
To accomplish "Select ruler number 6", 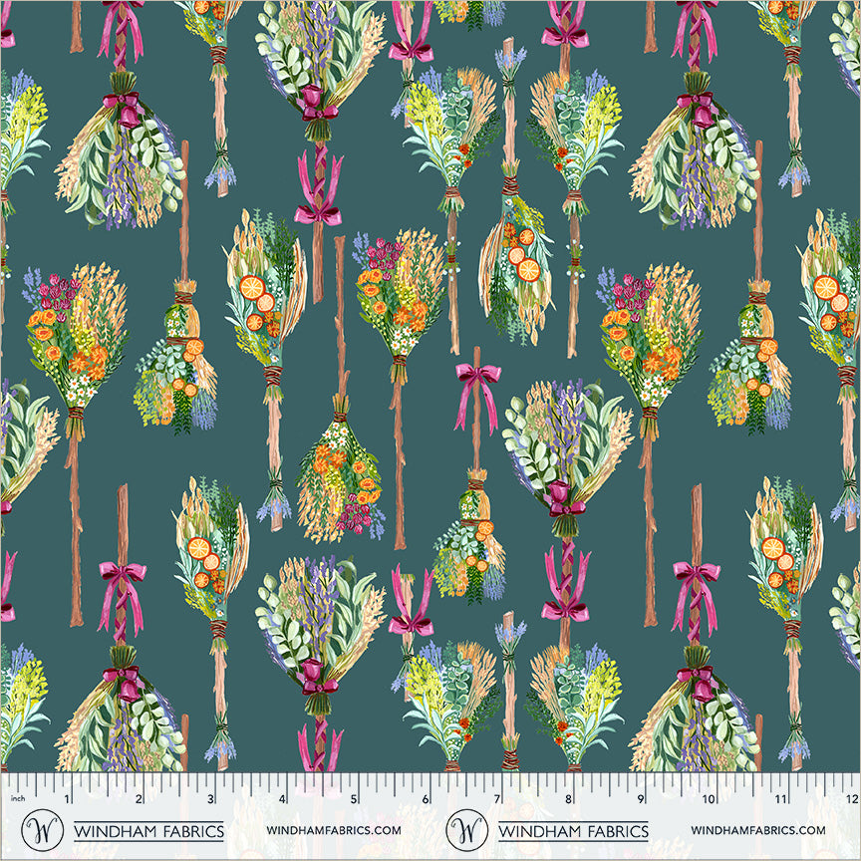I will pyautogui.click(x=425, y=798).
